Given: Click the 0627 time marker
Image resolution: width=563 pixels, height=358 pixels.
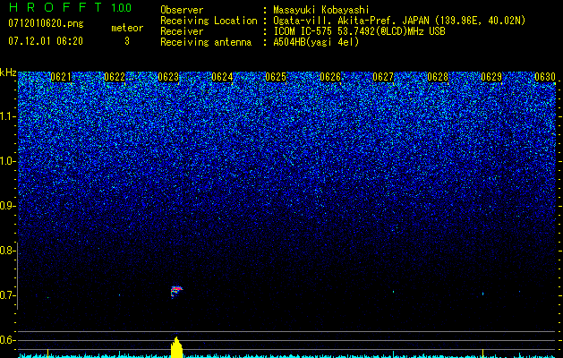Looking at the screenshot, I should point(383,77).
